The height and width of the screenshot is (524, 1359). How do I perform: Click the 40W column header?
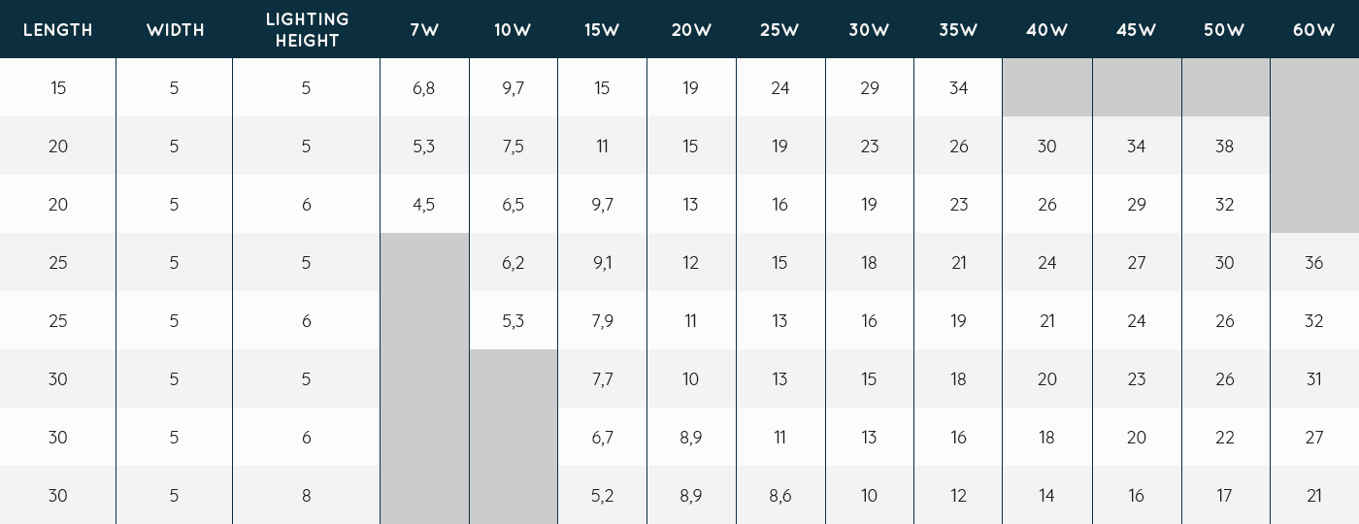coord(1046,30)
